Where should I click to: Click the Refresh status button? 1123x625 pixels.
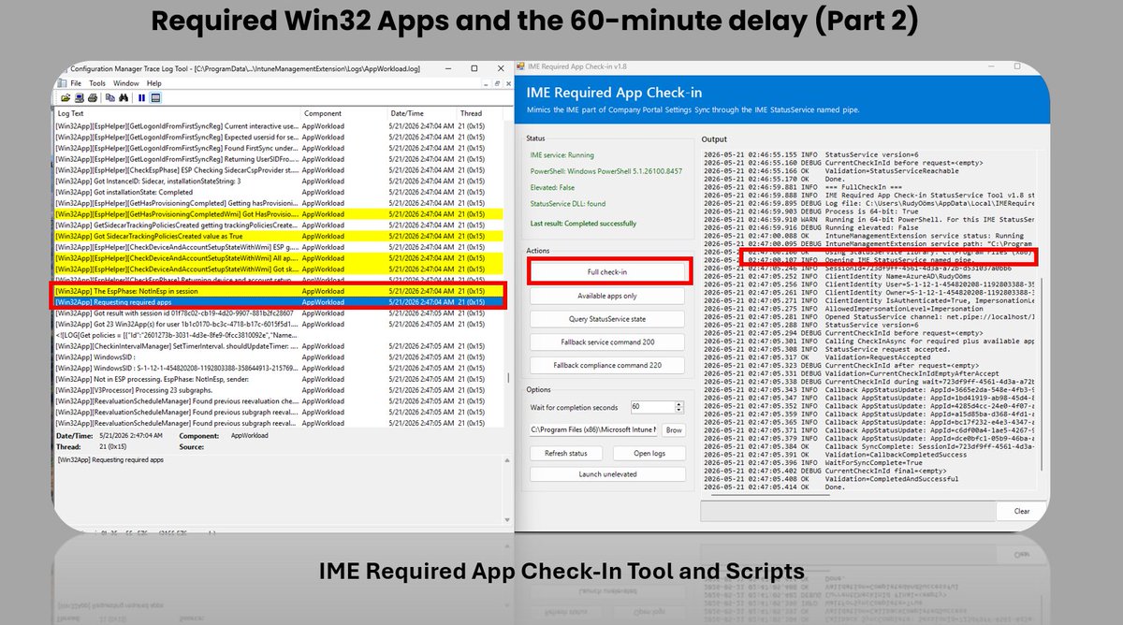(x=566, y=453)
